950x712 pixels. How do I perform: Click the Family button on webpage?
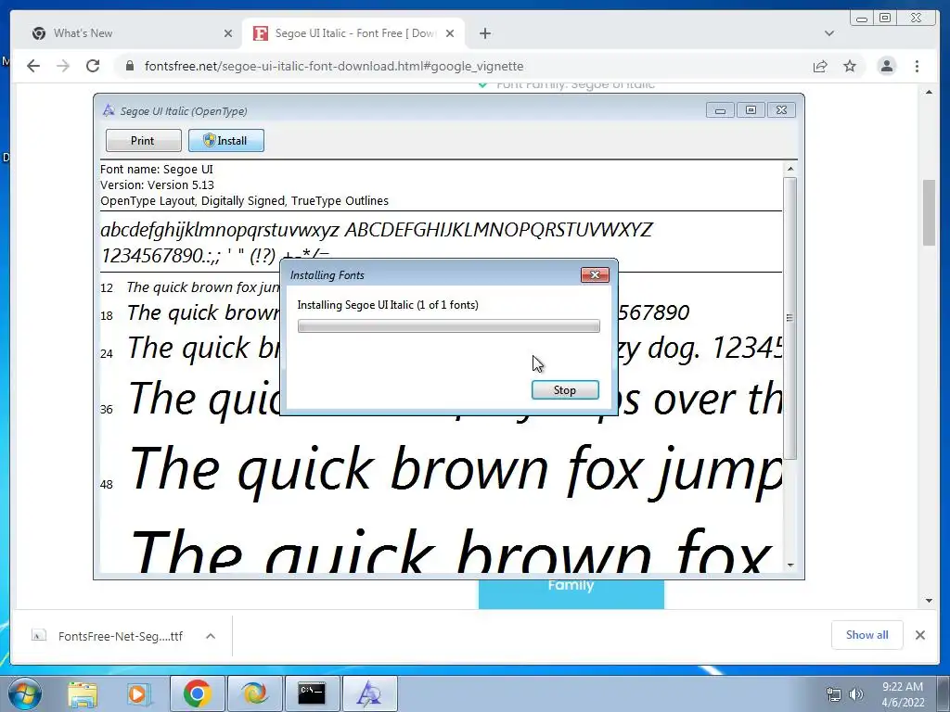pyautogui.click(x=571, y=592)
